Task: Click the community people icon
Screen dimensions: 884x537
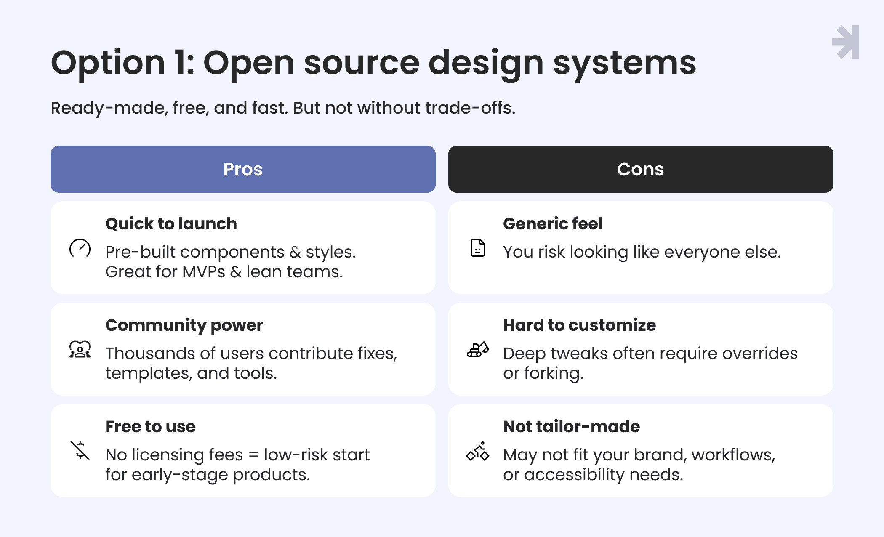Action: tap(80, 349)
